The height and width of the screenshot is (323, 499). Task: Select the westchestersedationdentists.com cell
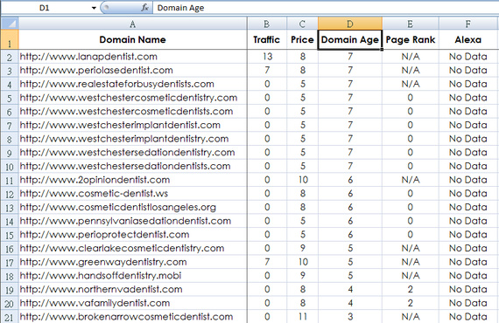coord(133,166)
